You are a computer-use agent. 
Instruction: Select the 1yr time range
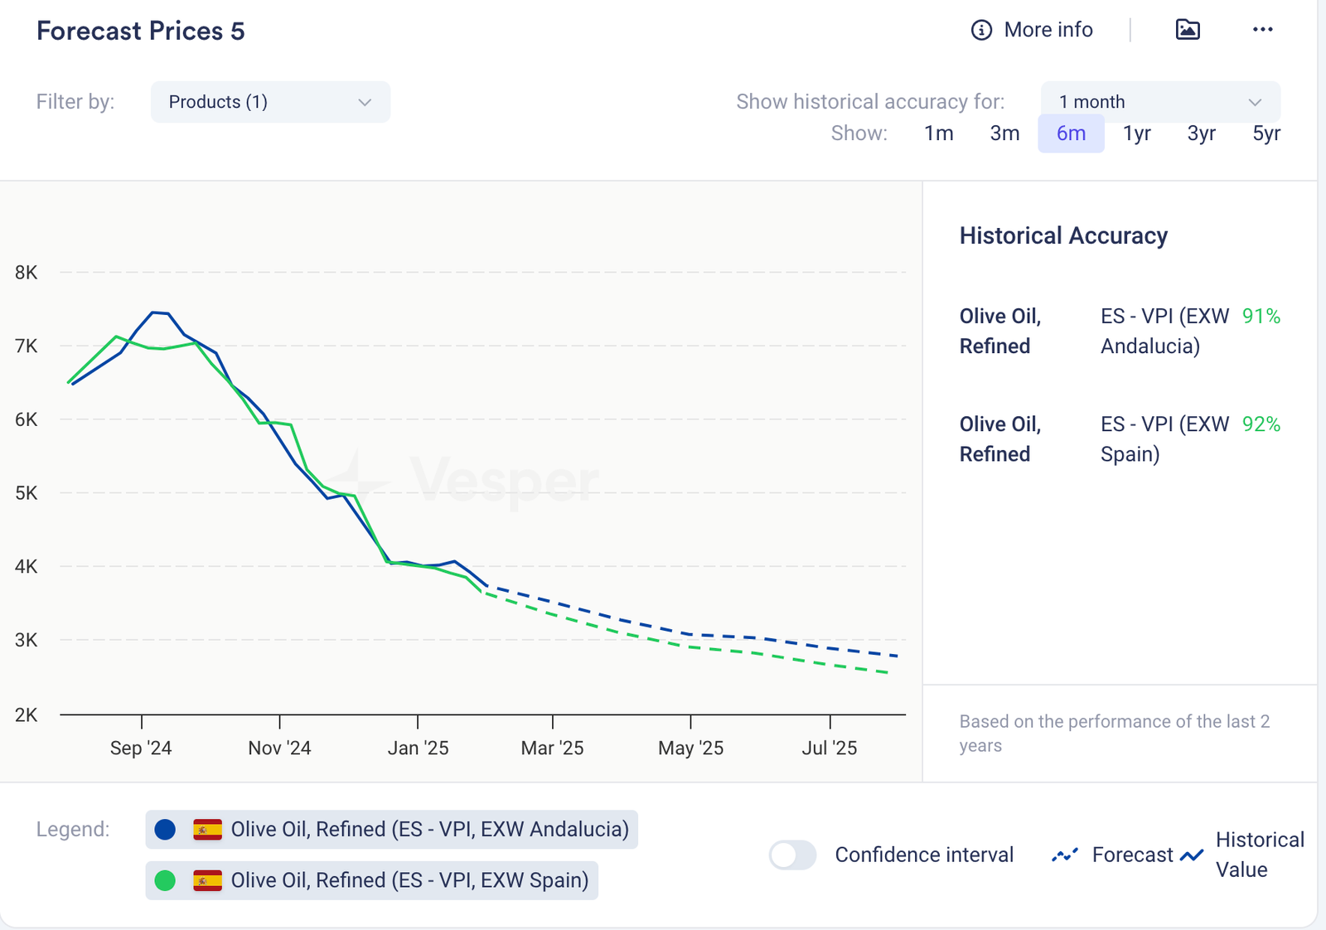tap(1136, 133)
